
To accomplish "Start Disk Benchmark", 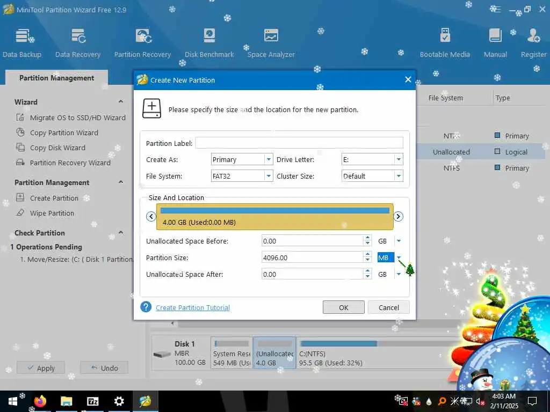I will pyautogui.click(x=209, y=43).
